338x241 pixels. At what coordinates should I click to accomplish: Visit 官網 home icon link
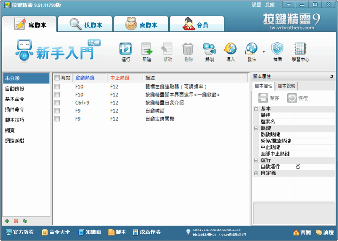[302, 233]
